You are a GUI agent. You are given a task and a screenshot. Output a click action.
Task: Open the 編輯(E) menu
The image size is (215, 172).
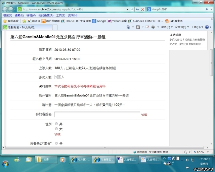click(x=19, y=15)
